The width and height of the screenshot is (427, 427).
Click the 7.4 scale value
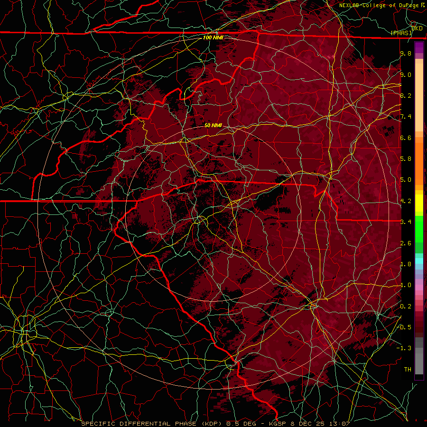click(406, 117)
